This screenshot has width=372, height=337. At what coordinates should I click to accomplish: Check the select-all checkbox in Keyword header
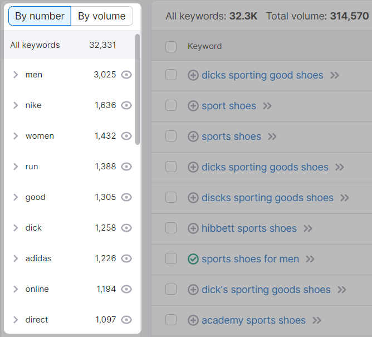point(171,46)
